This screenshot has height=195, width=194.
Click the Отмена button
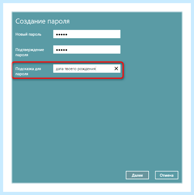pyautogui.click(x=166, y=175)
